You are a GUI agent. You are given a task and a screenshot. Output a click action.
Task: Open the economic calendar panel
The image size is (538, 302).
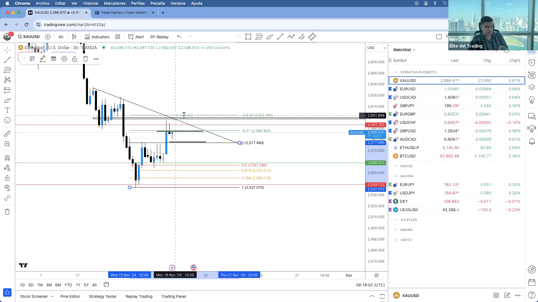click(x=532, y=282)
